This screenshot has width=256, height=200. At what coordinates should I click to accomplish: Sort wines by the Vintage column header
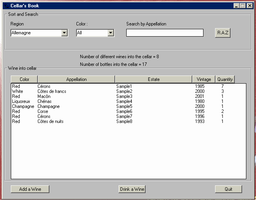click(203, 79)
